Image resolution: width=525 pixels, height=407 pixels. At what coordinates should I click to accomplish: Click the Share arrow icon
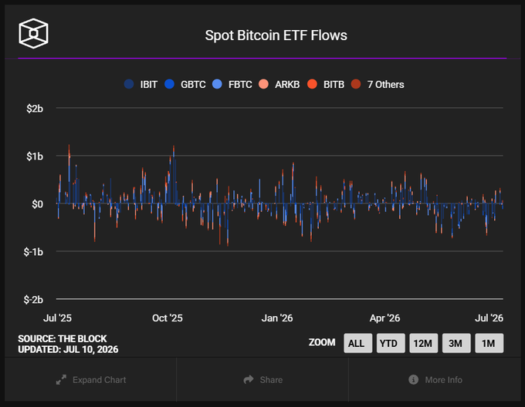[x=249, y=379]
